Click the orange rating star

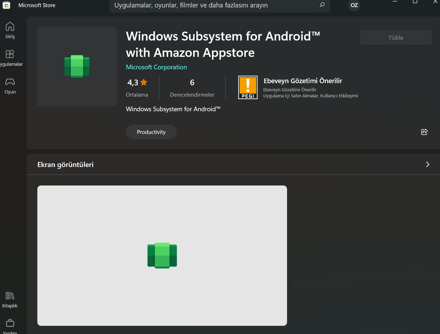tap(144, 82)
